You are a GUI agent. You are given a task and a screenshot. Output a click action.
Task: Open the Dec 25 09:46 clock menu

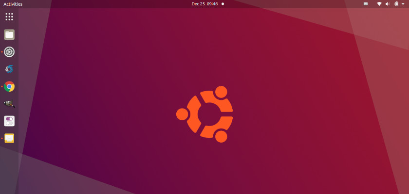[205, 4]
